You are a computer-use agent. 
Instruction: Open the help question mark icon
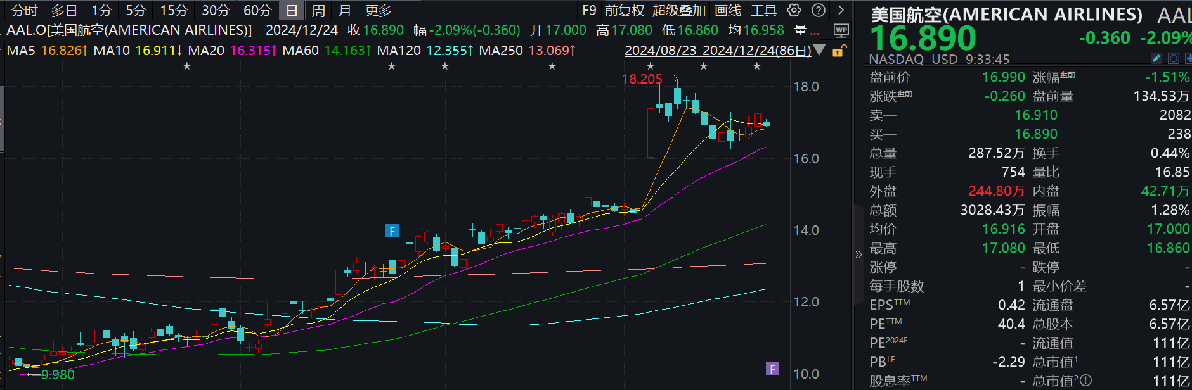click(819, 10)
